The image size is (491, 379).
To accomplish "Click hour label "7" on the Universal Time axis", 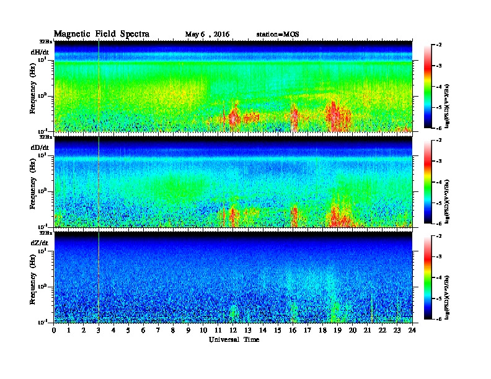I will click(158, 330).
